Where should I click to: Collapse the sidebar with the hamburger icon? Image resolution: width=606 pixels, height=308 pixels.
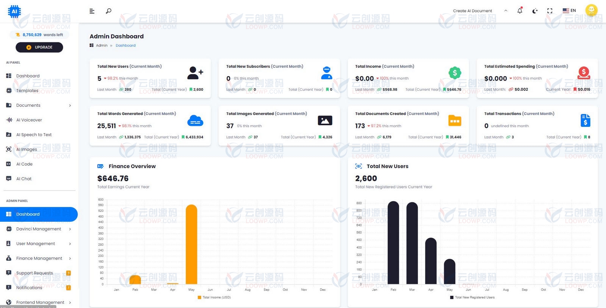(92, 11)
